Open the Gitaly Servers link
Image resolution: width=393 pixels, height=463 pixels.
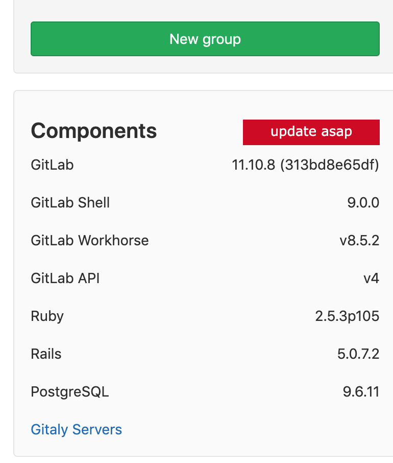[x=76, y=429]
